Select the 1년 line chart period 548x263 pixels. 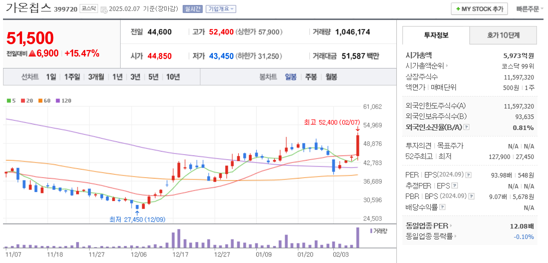(x=118, y=77)
